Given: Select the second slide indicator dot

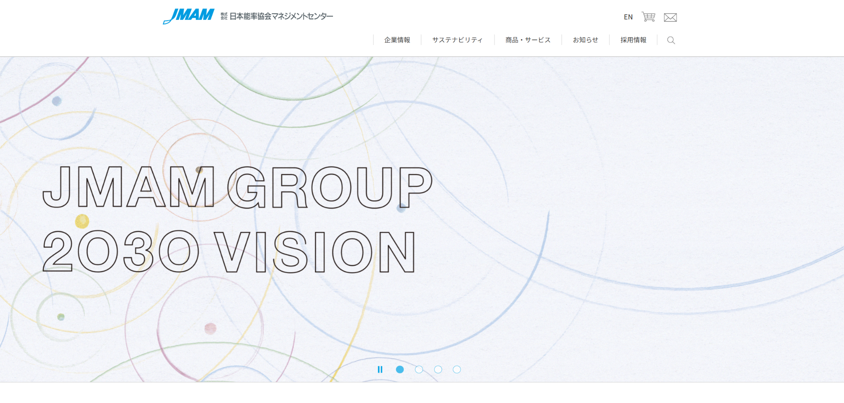Looking at the screenshot, I should pyautogui.click(x=419, y=370).
